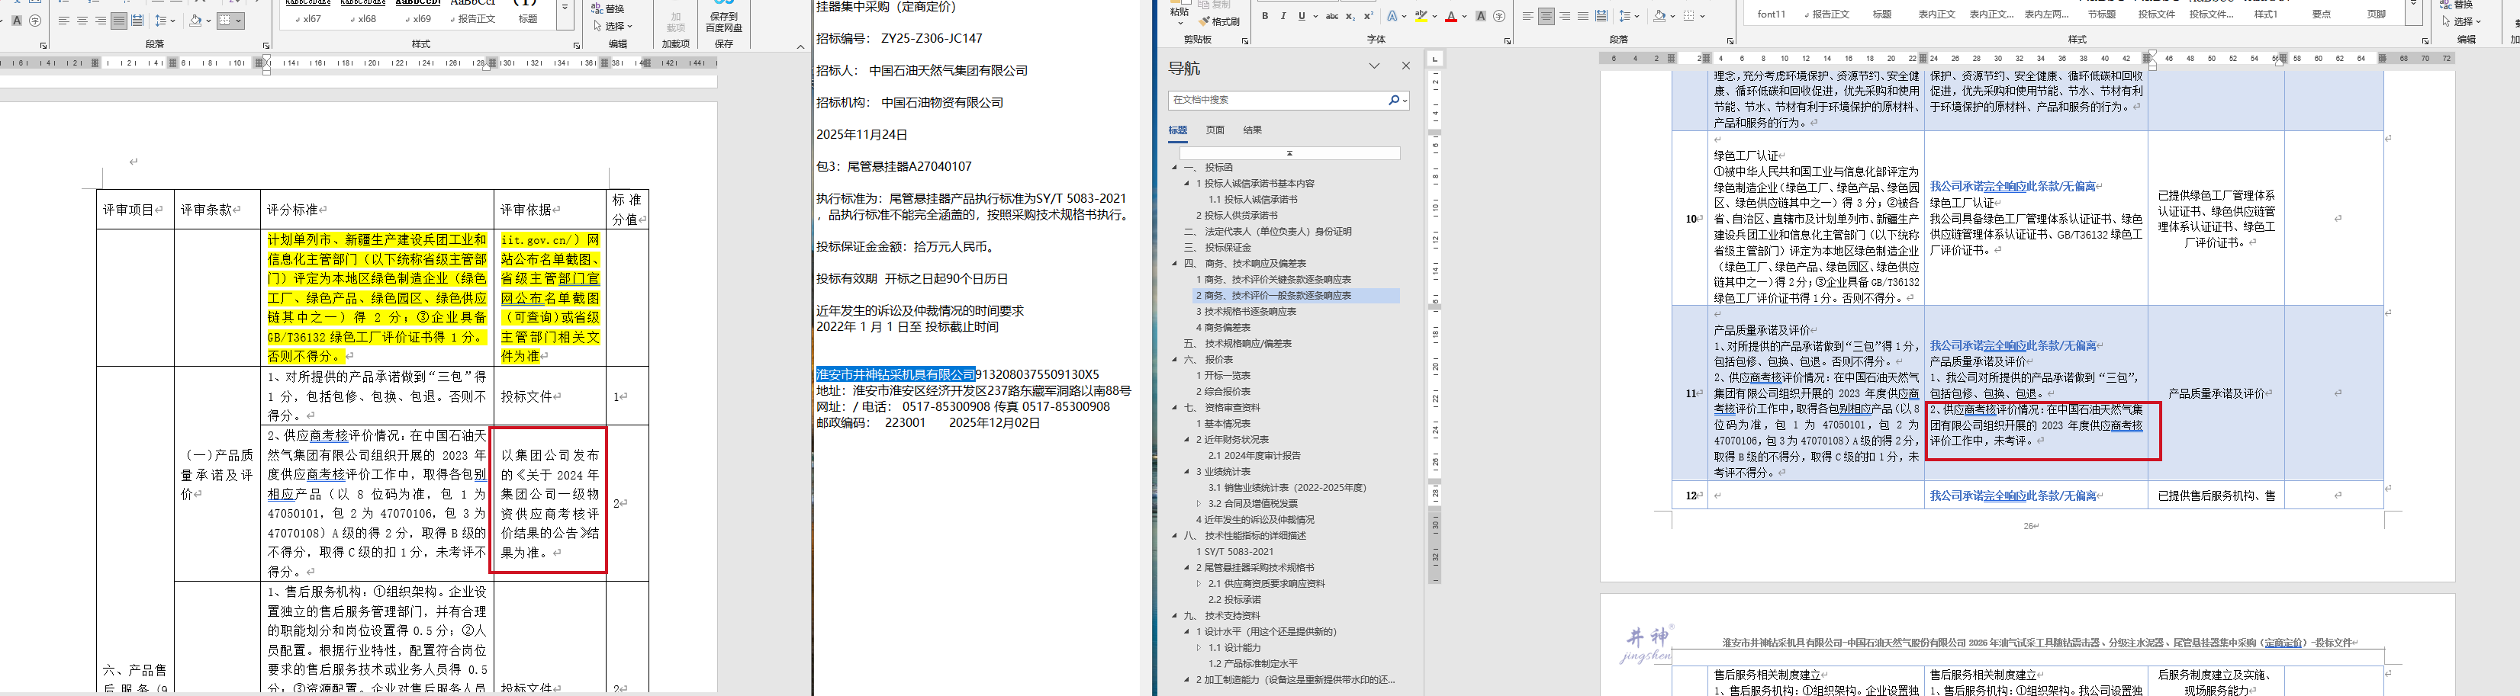The height and width of the screenshot is (696, 2520).
Task: Open Navigation pane options dropdown
Action: [1375, 66]
